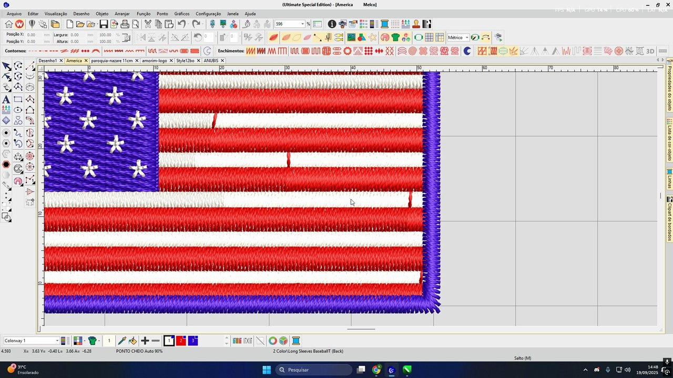Create a new blank design document
This screenshot has width=673, height=378.
point(70,24)
